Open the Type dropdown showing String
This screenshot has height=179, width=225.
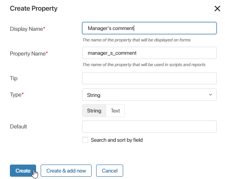tap(149, 95)
